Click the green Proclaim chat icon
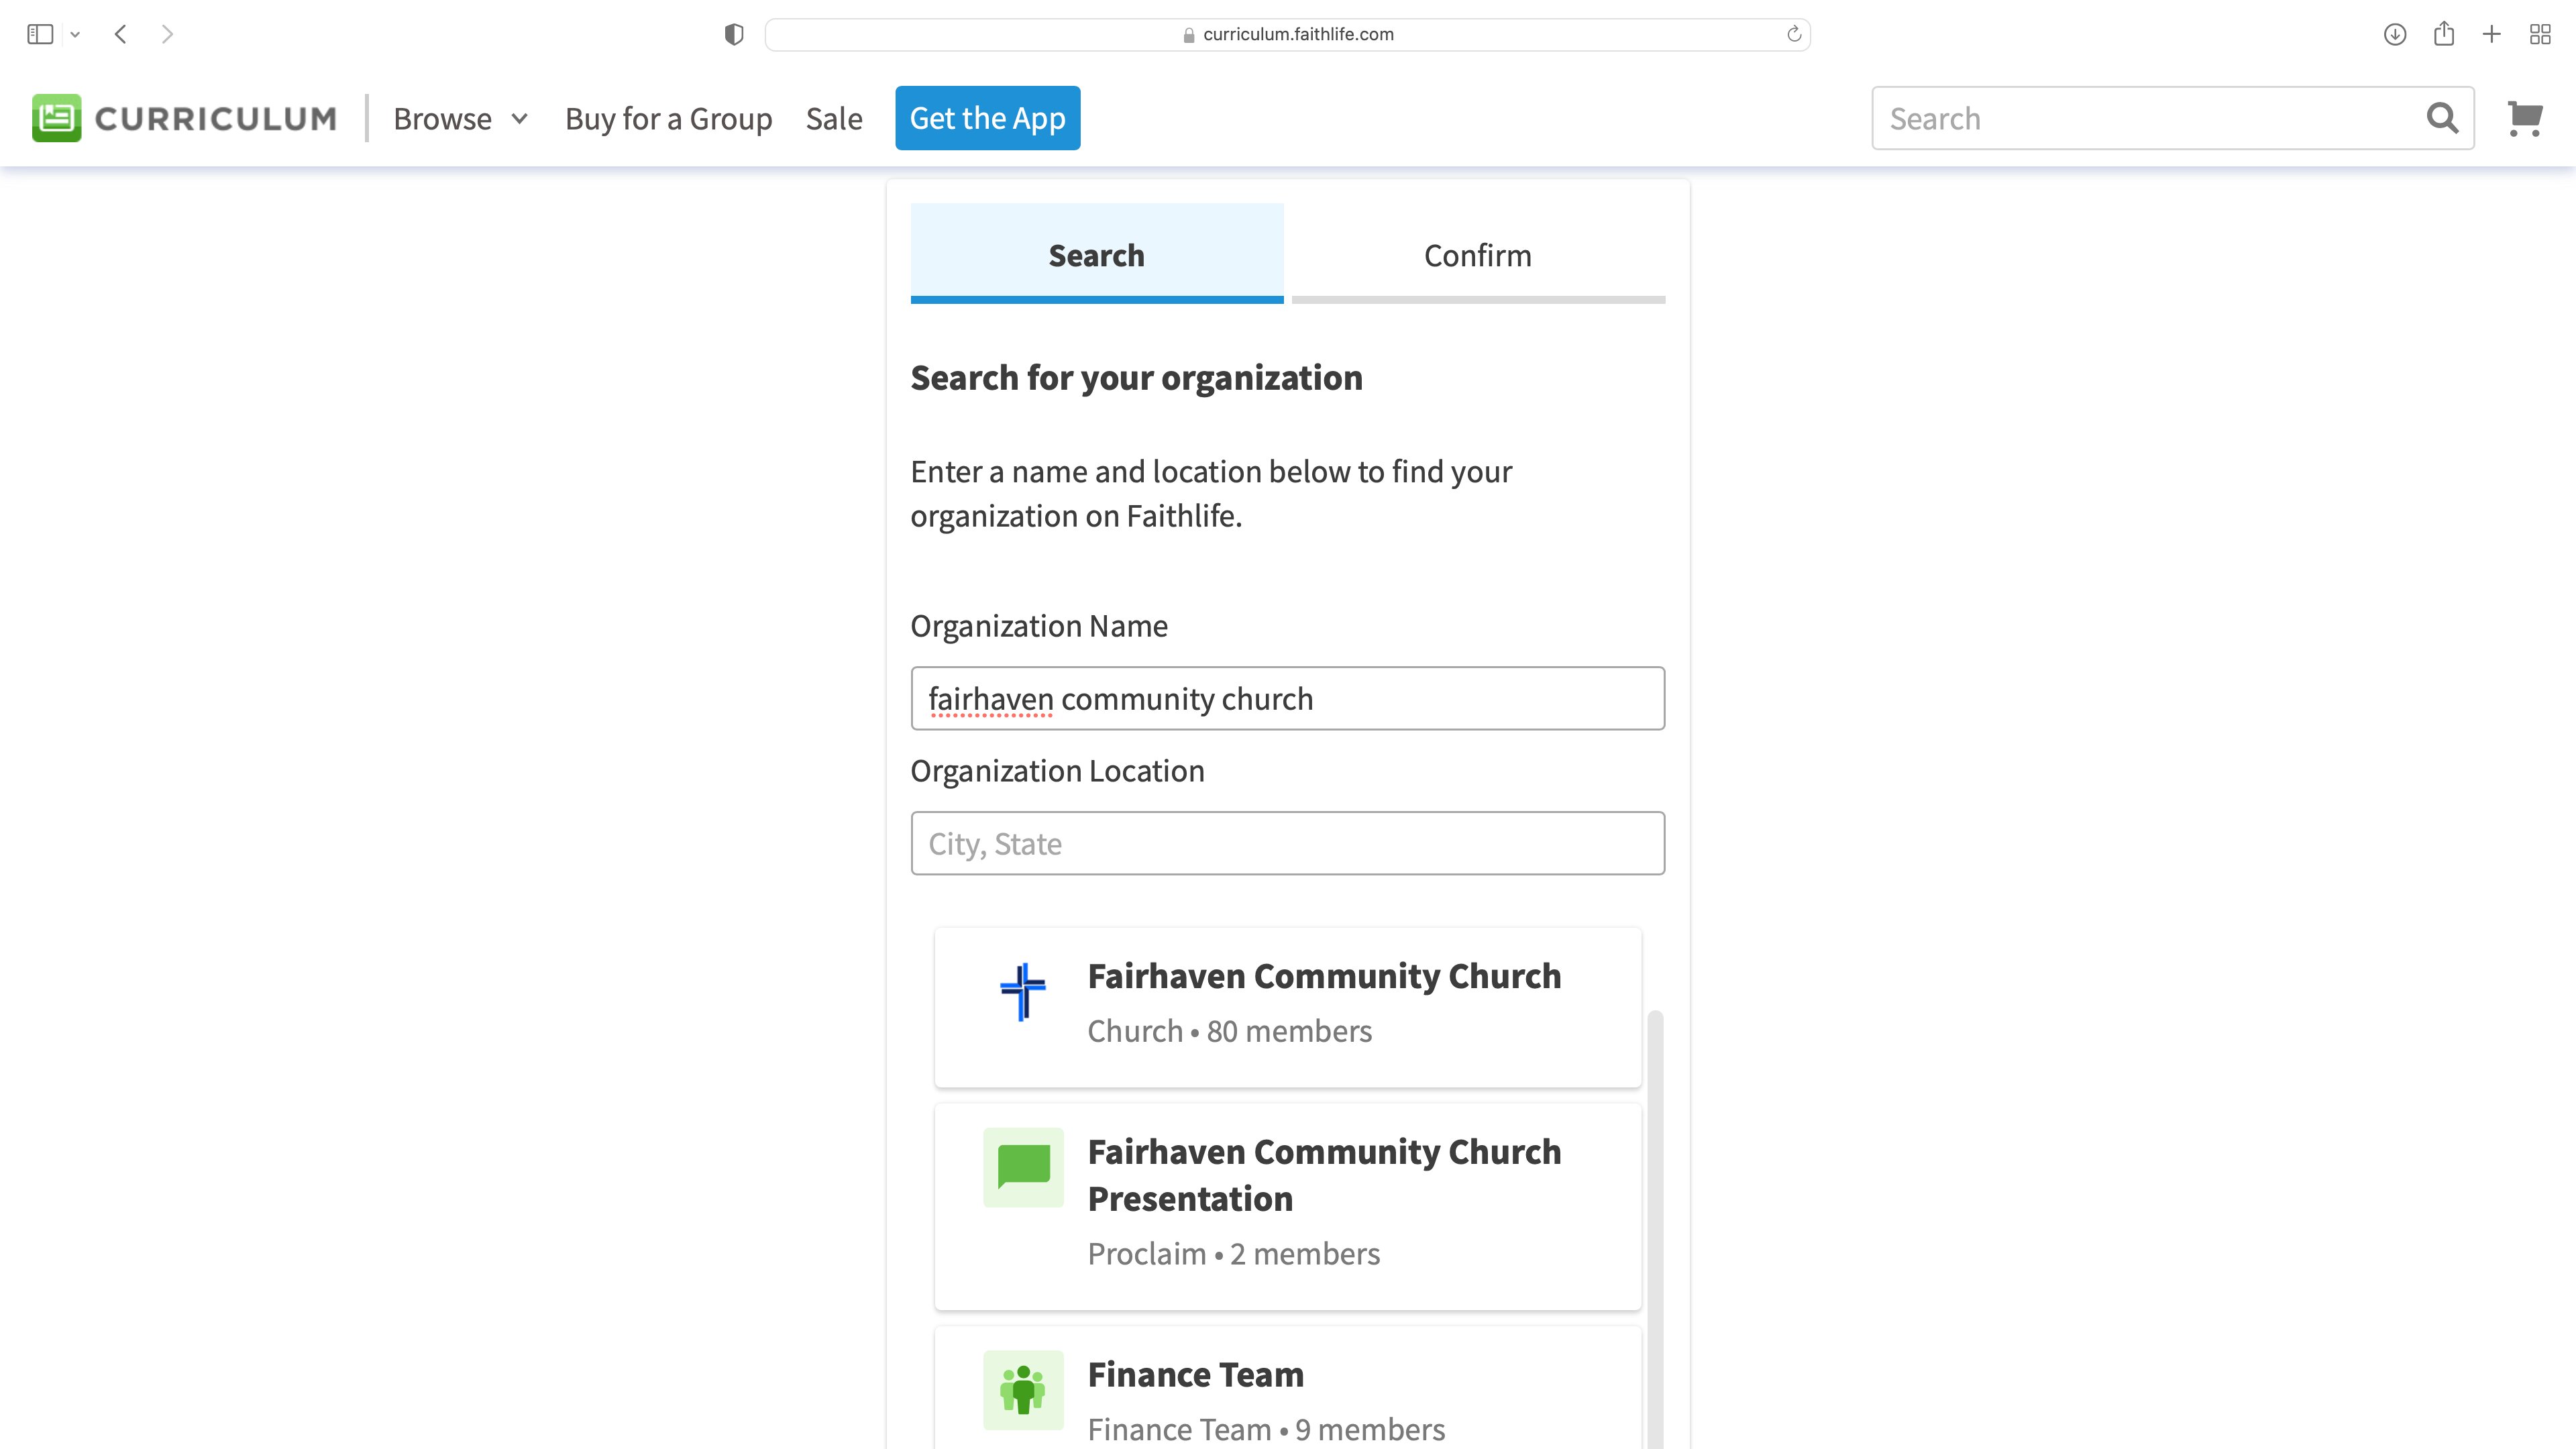The height and width of the screenshot is (1449, 2576). click(x=1023, y=1167)
